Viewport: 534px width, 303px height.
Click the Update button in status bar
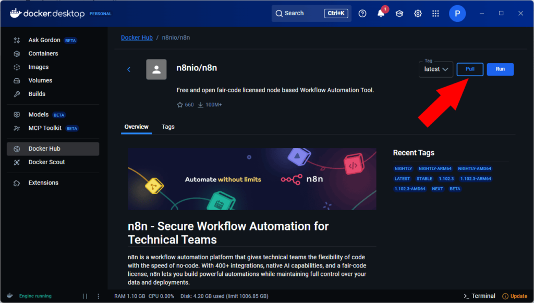tap(515, 296)
